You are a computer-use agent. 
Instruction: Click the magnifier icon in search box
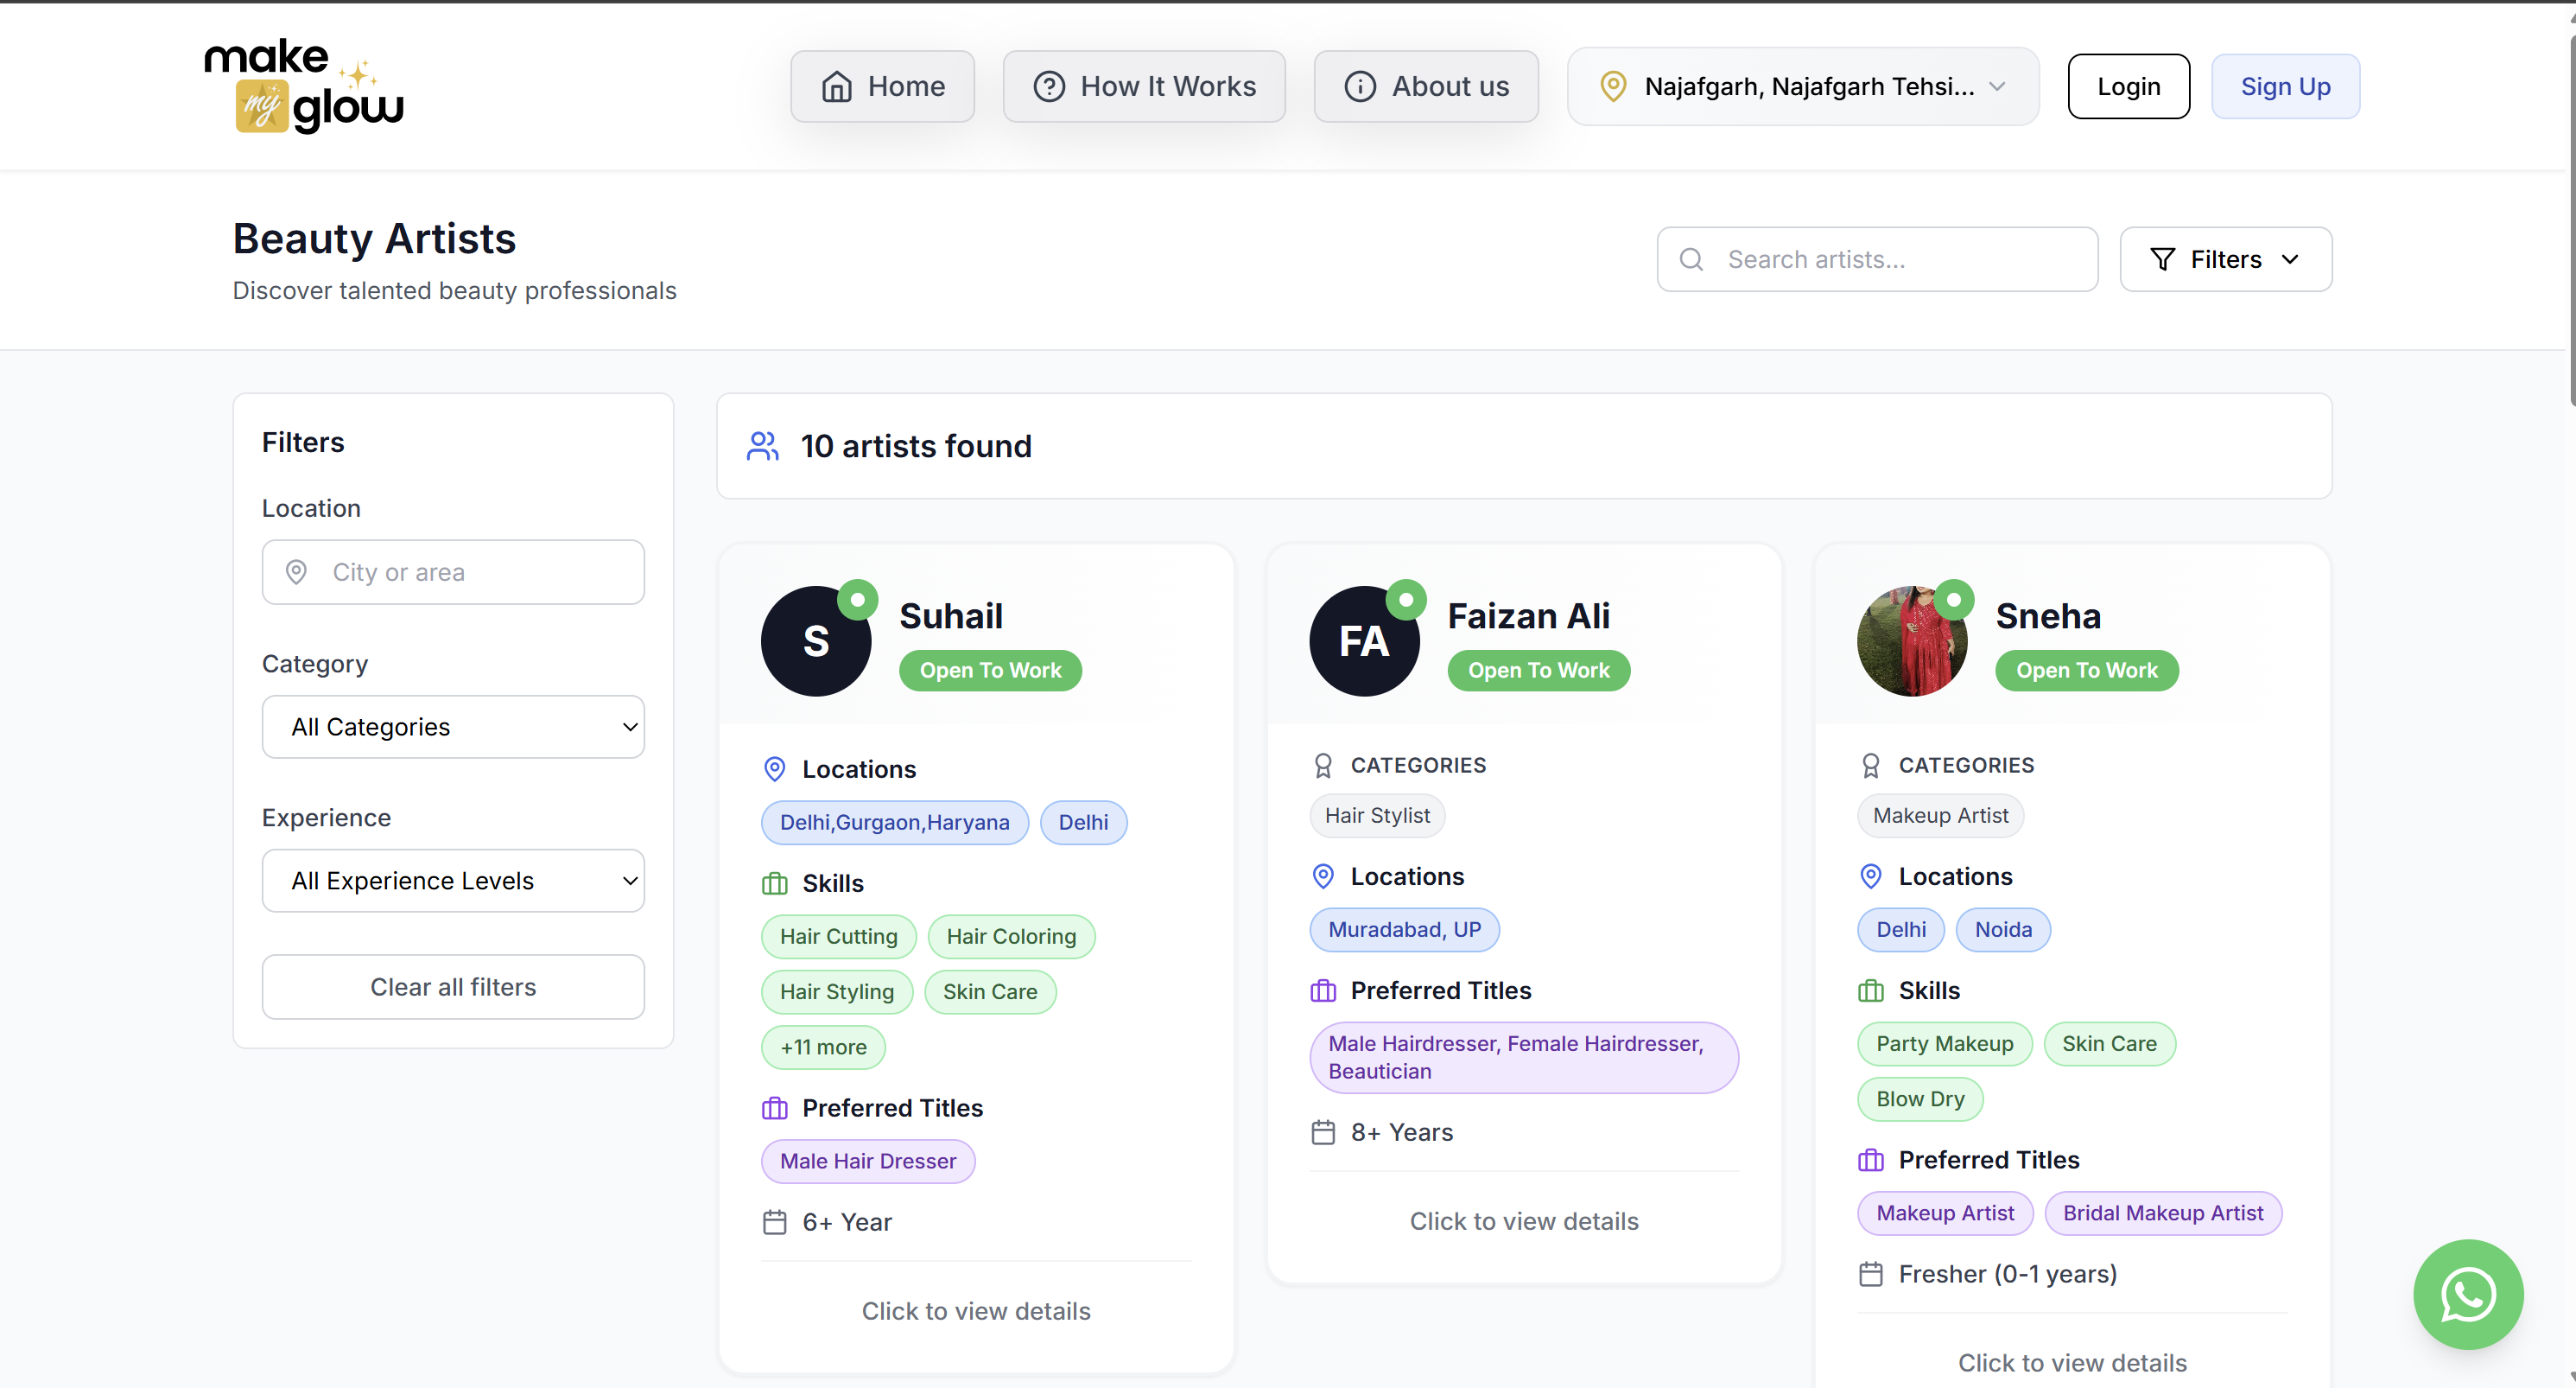click(x=1691, y=259)
